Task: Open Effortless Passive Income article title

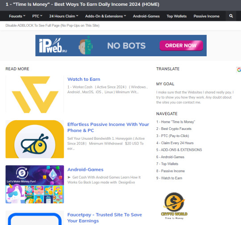Action: (x=108, y=127)
